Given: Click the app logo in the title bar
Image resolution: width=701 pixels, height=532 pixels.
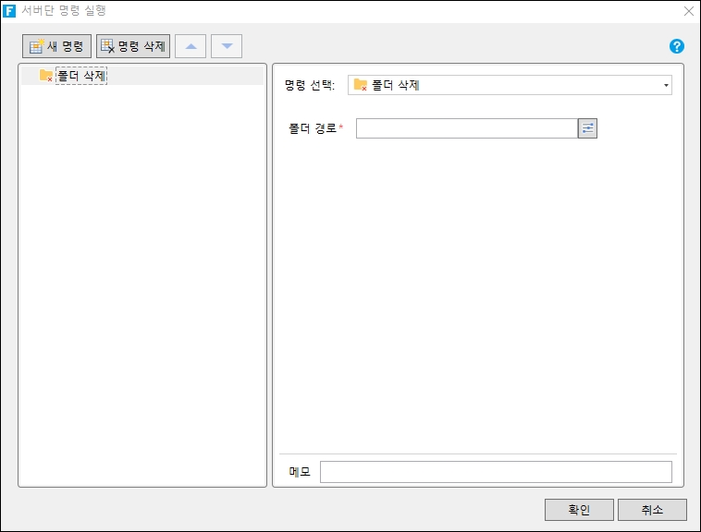Looking at the screenshot, I should 10,11.
